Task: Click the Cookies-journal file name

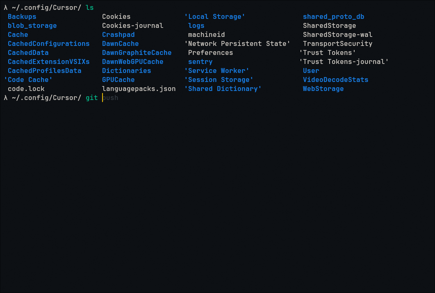Action: pos(132,26)
